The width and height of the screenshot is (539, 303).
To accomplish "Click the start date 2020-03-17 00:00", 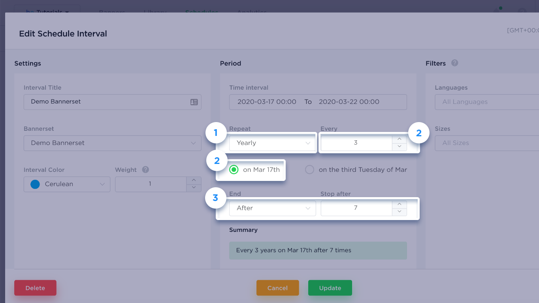I will click(x=267, y=102).
